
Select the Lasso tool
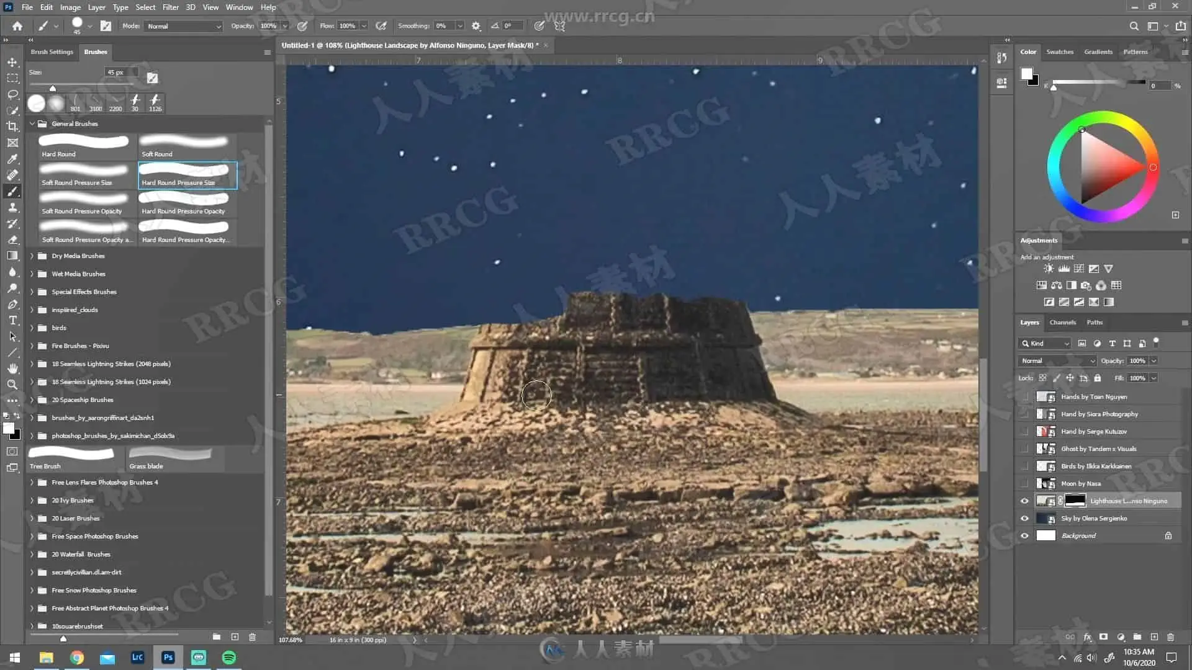12,94
